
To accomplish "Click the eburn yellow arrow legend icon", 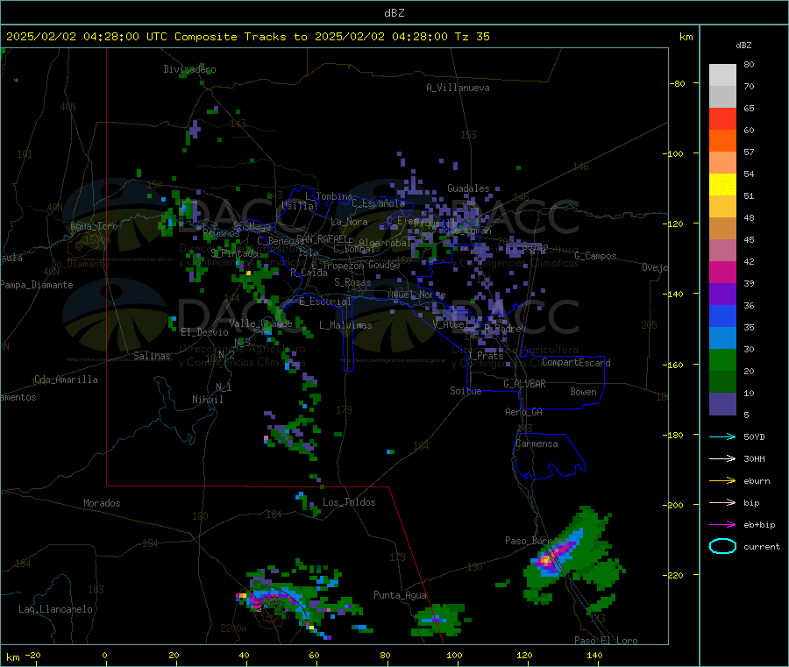I will pyautogui.click(x=722, y=481).
